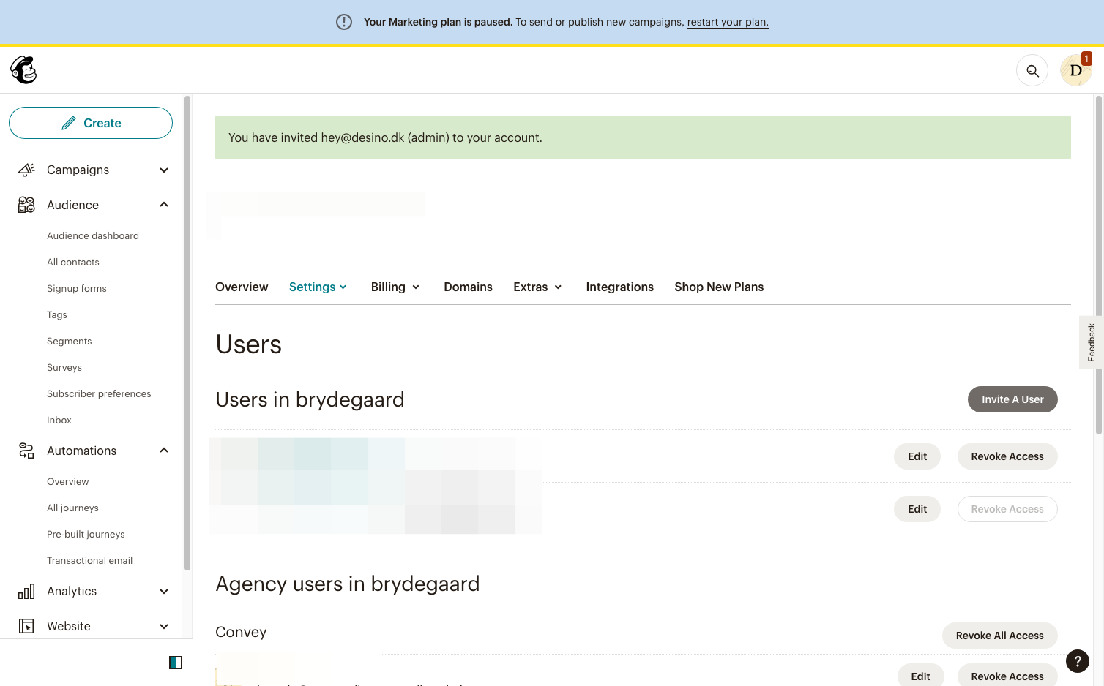Switch to the Integrations tab

[x=620, y=287]
